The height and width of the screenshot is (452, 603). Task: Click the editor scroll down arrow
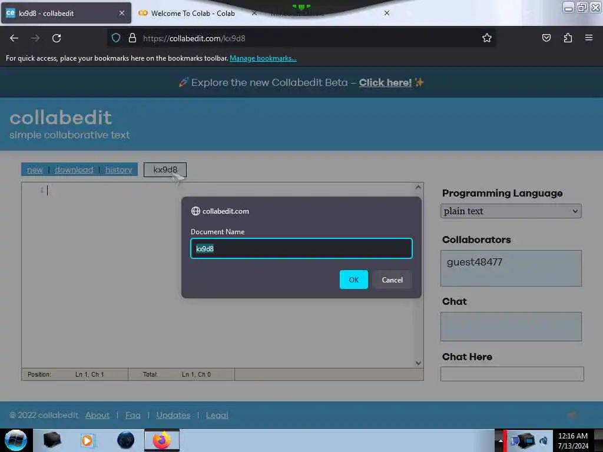418,363
